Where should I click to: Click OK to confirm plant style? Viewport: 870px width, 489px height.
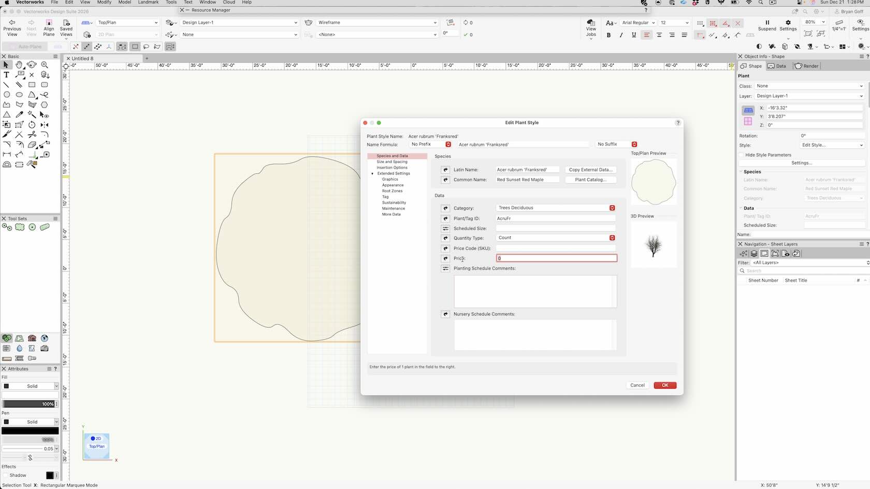(x=665, y=385)
